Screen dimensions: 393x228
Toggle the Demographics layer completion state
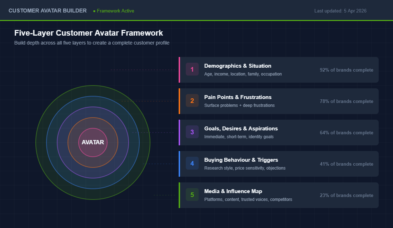click(x=279, y=69)
